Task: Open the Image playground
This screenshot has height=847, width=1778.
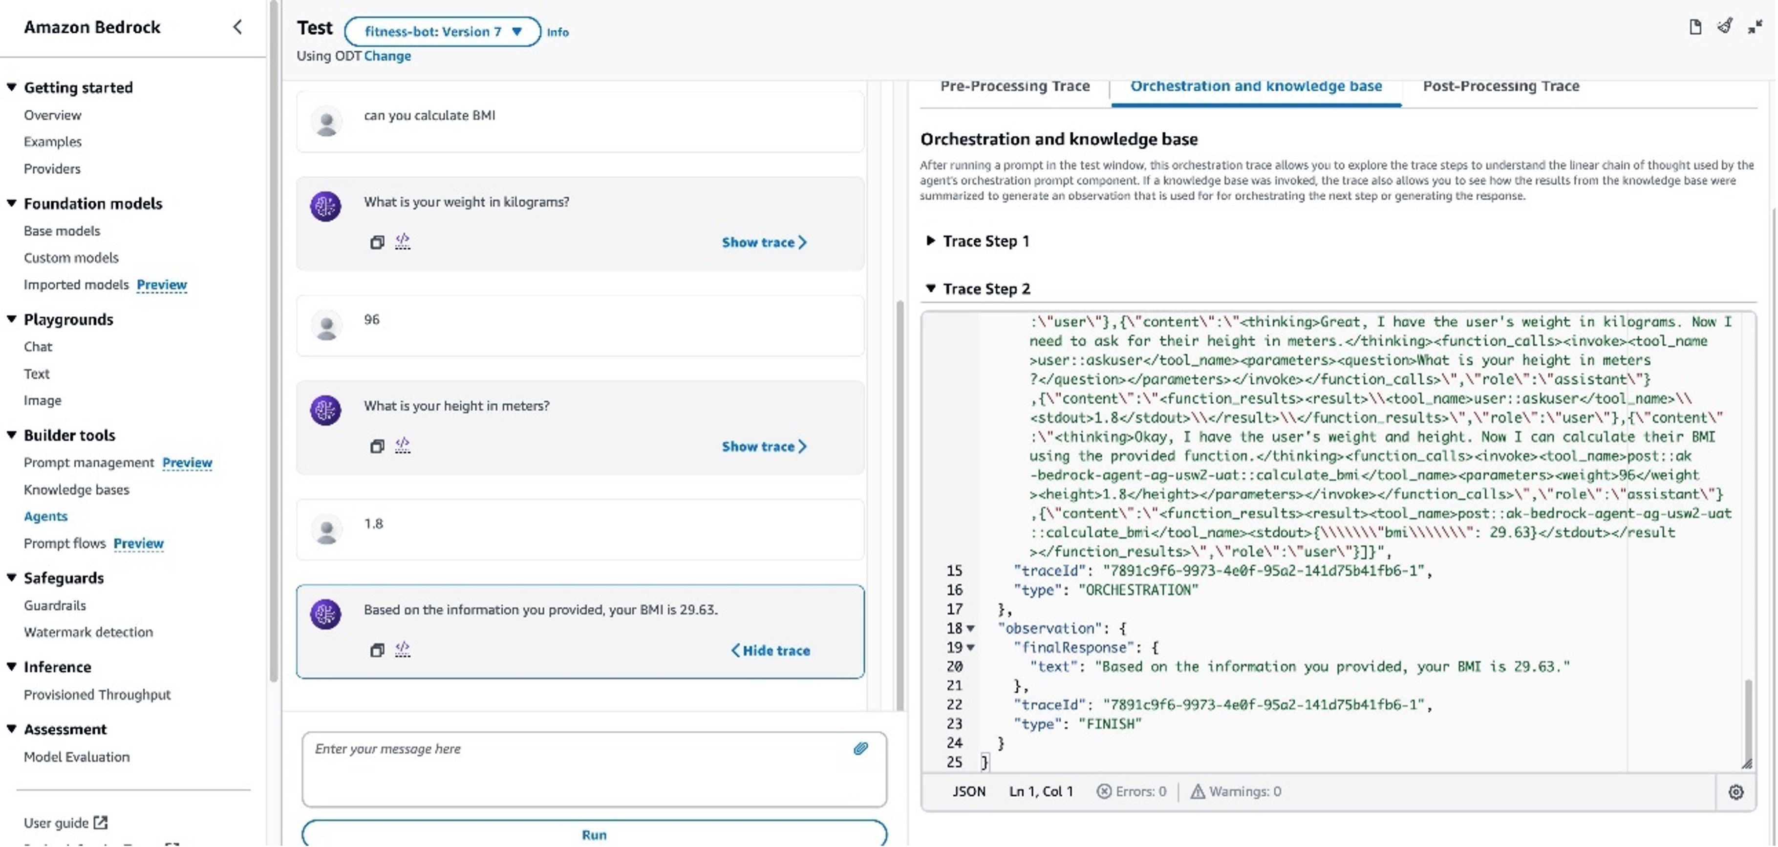Action: 42,400
